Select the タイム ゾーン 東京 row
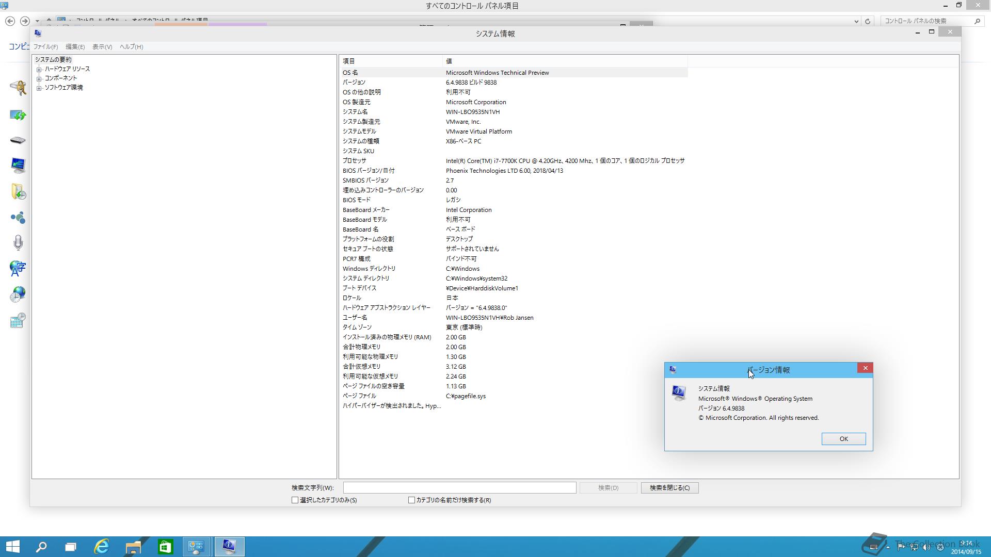The width and height of the screenshot is (991, 557). 514,327
